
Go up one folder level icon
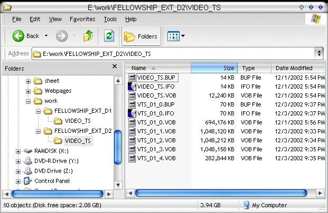[x=88, y=36]
